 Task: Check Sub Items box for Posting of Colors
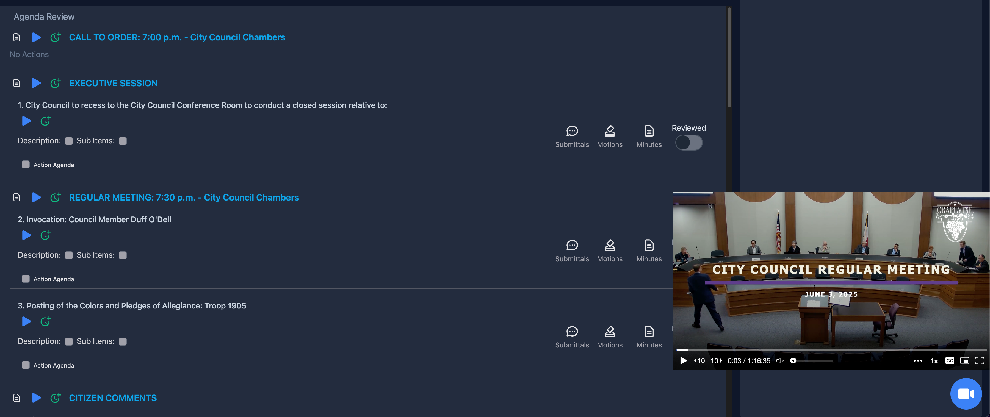pyautogui.click(x=123, y=342)
